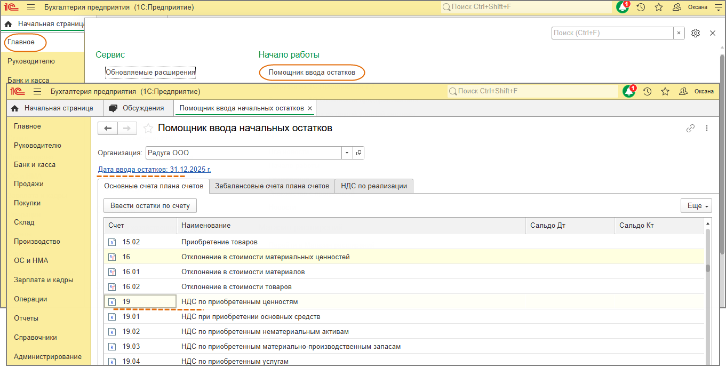This screenshot has height=367, width=726.
Task: Close the Помощник ввода начальных остатков tab
Action: pyautogui.click(x=309, y=108)
